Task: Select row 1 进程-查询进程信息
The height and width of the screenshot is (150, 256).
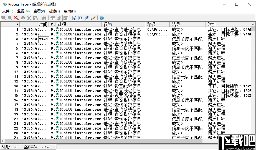Action: tap(122, 30)
